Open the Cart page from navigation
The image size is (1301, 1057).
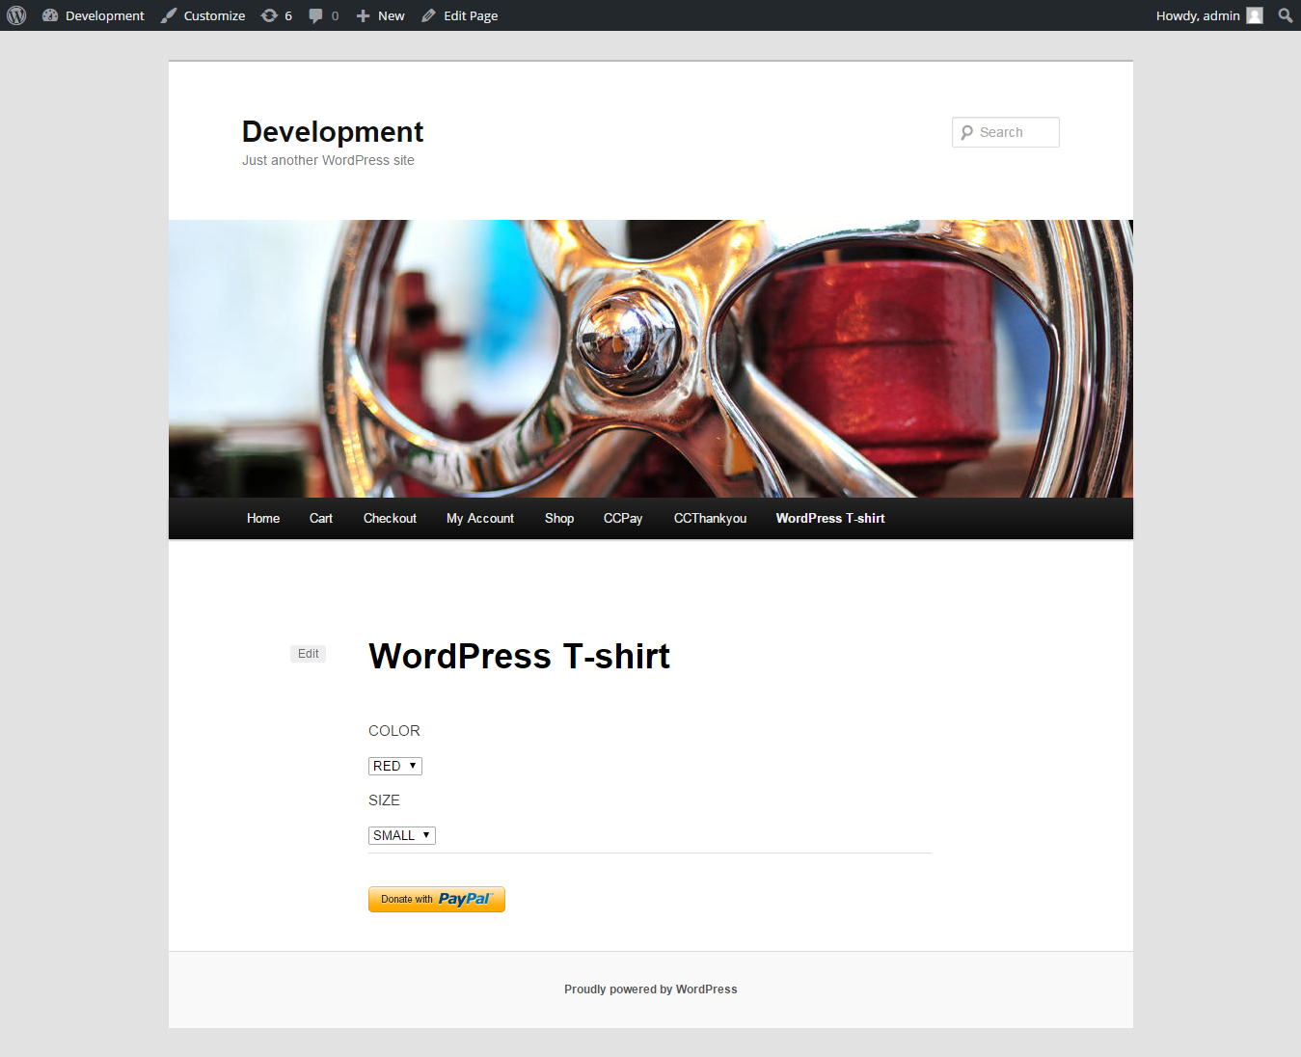point(321,518)
